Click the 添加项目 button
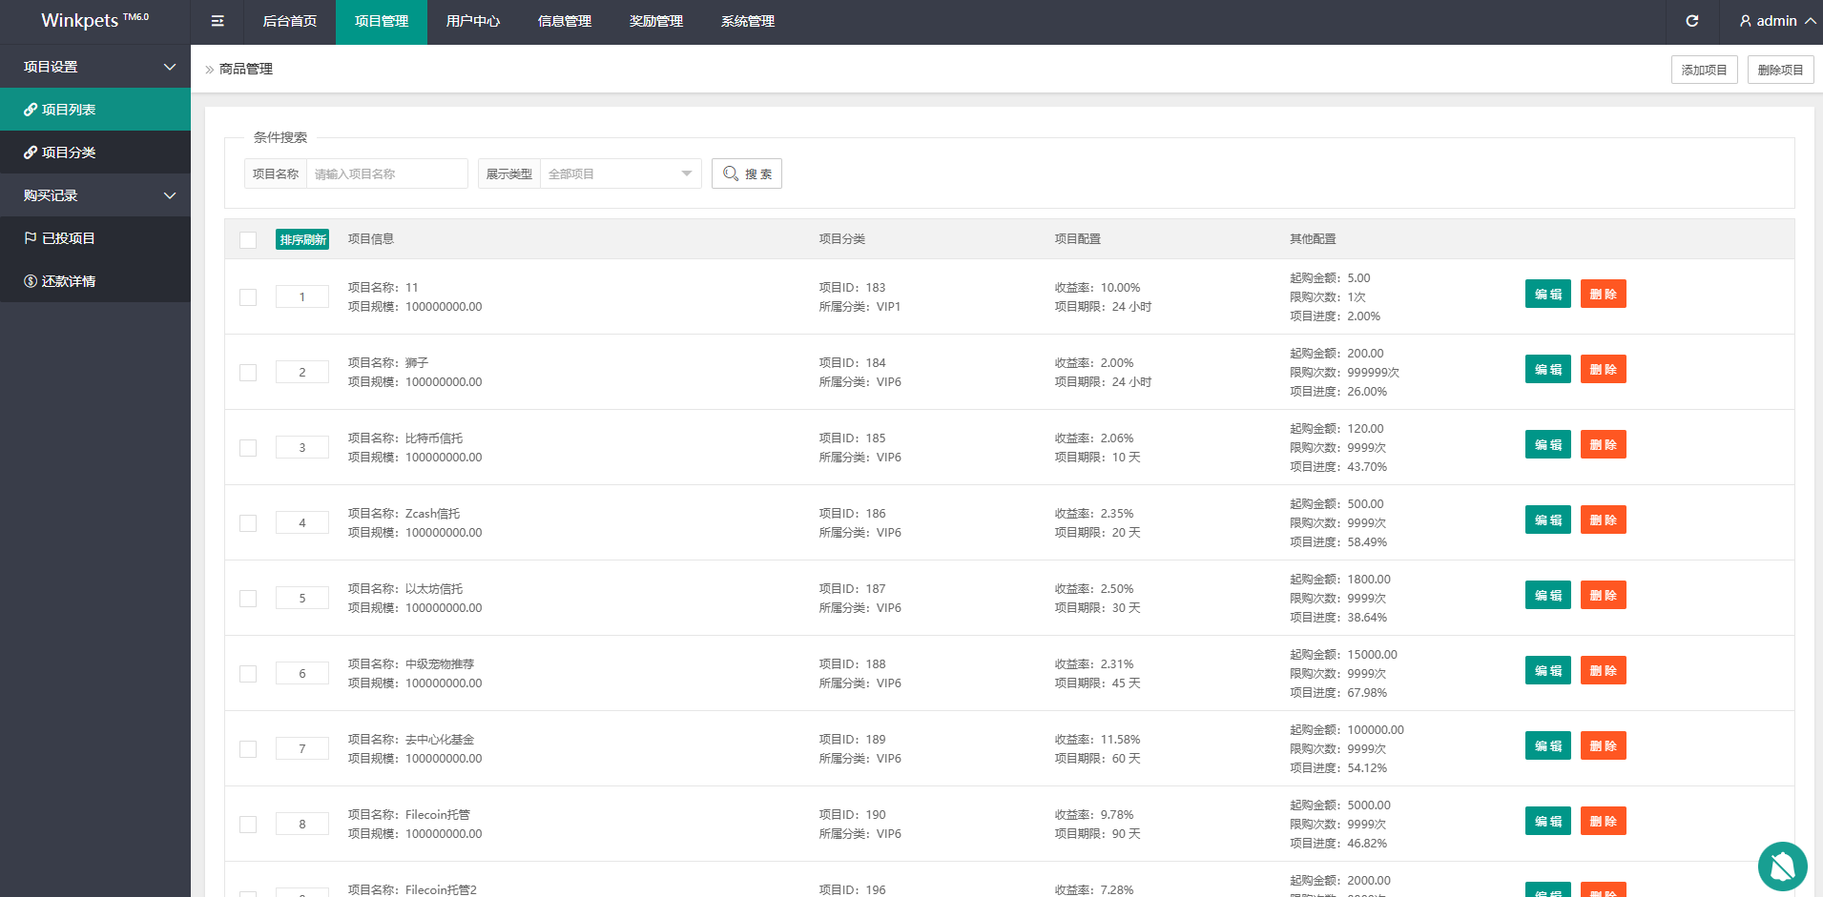 (1704, 70)
